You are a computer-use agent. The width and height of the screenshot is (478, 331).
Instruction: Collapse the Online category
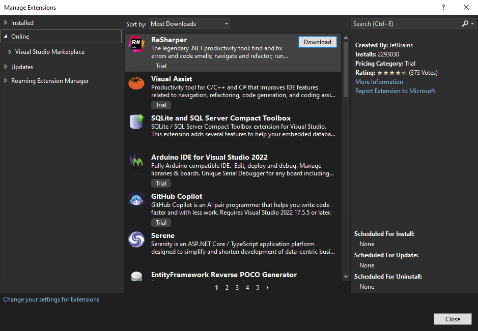pyautogui.click(x=6, y=36)
